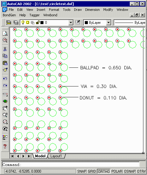Open the Draw menu
The image size is (147, 175).
click(78, 10)
